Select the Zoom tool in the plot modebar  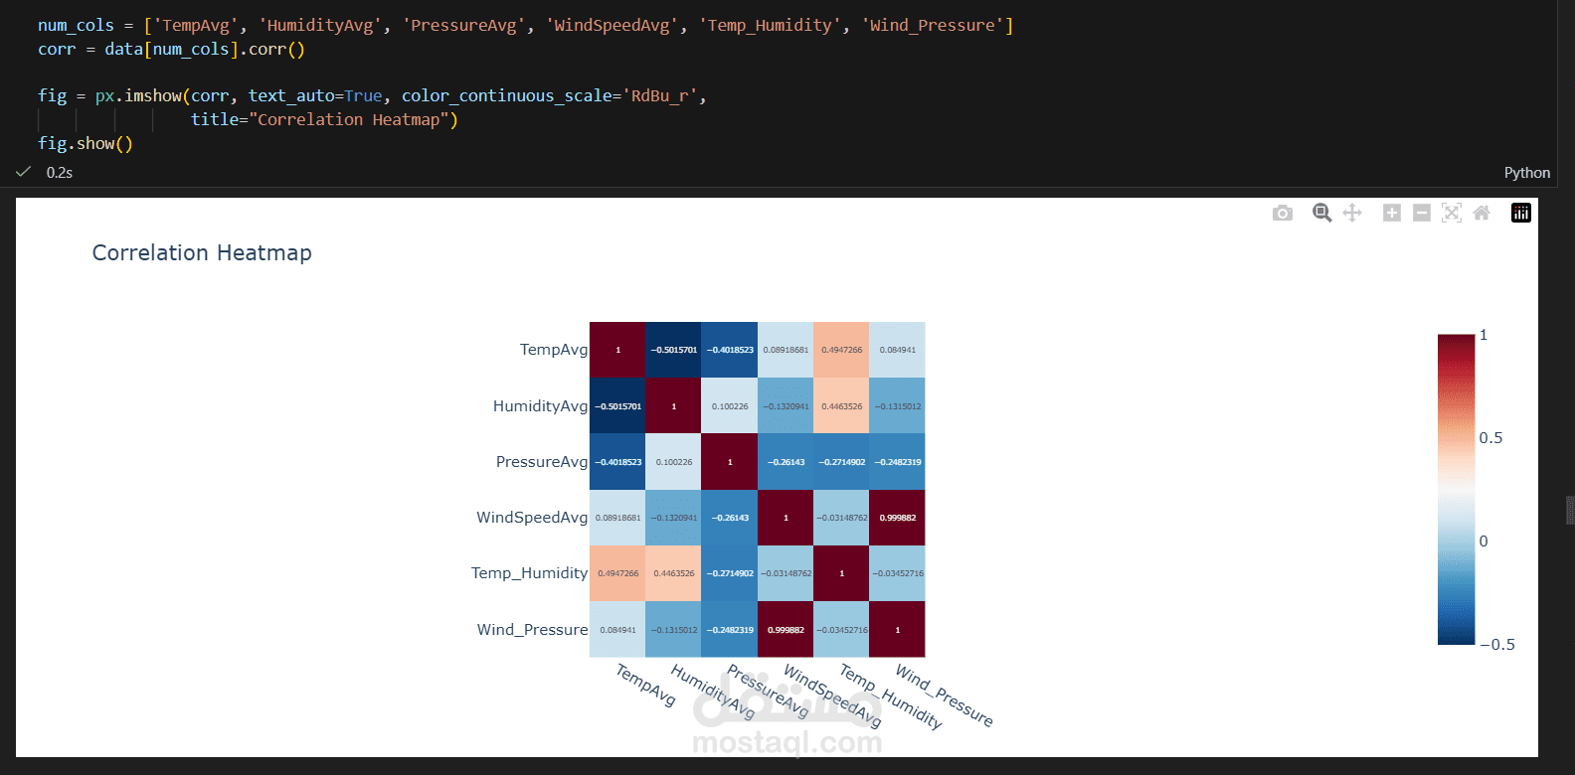click(x=1321, y=213)
